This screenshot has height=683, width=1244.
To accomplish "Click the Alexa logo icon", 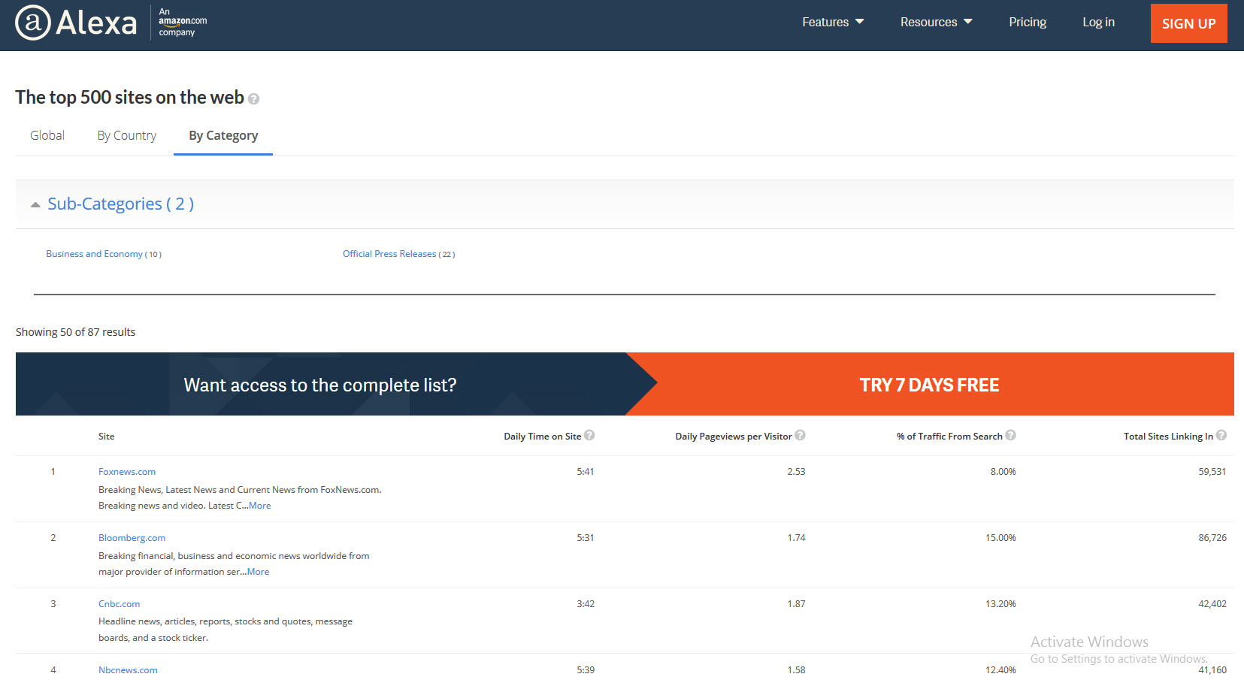I will pyautogui.click(x=33, y=23).
